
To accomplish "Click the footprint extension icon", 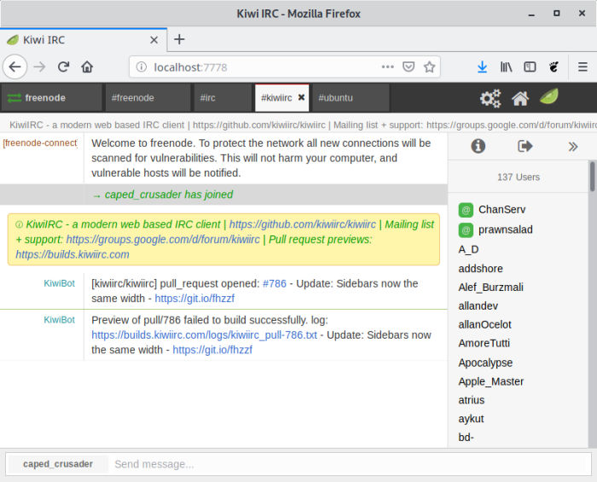I will point(554,67).
